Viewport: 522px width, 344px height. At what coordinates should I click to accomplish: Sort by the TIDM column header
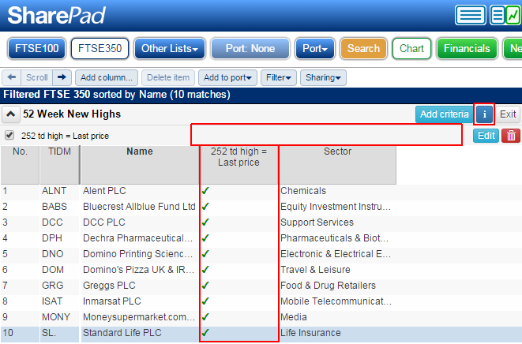59,165
